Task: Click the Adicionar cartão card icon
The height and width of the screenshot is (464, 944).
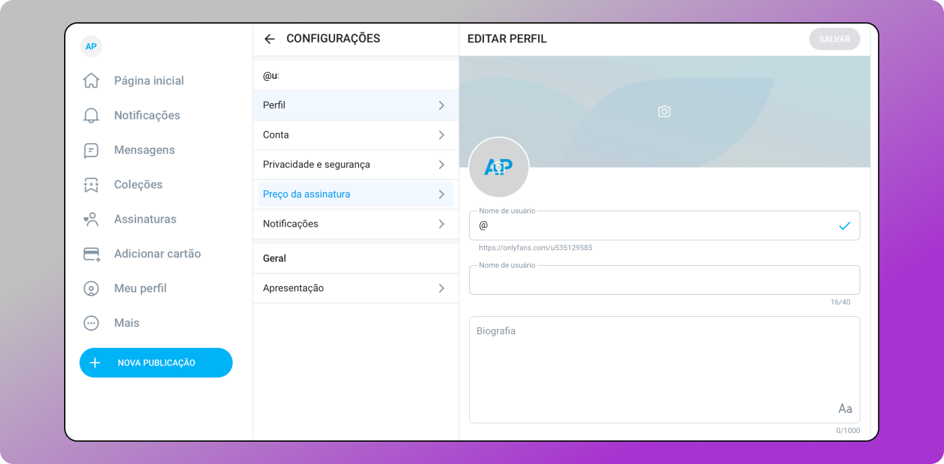Action: pos(91,254)
